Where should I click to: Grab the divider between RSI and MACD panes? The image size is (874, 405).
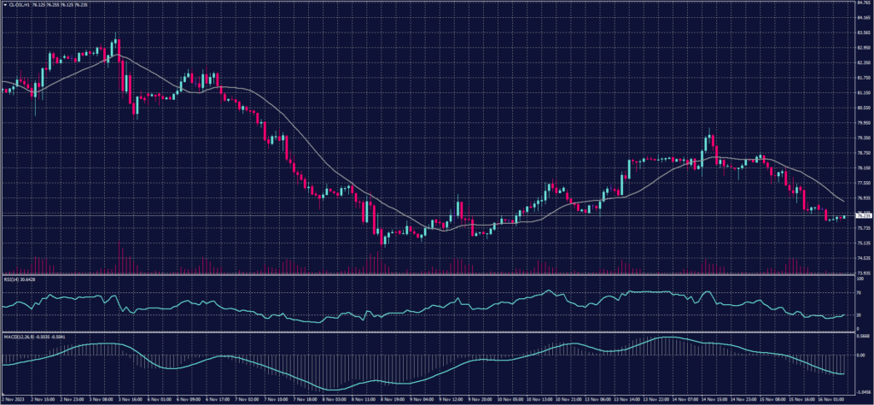pyautogui.click(x=427, y=332)
